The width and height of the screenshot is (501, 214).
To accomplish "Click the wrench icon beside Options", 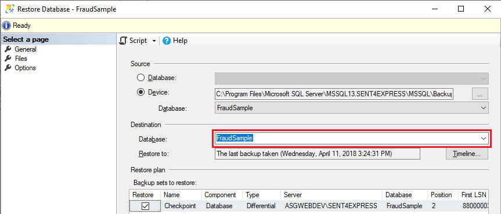I will pos(8,68).
